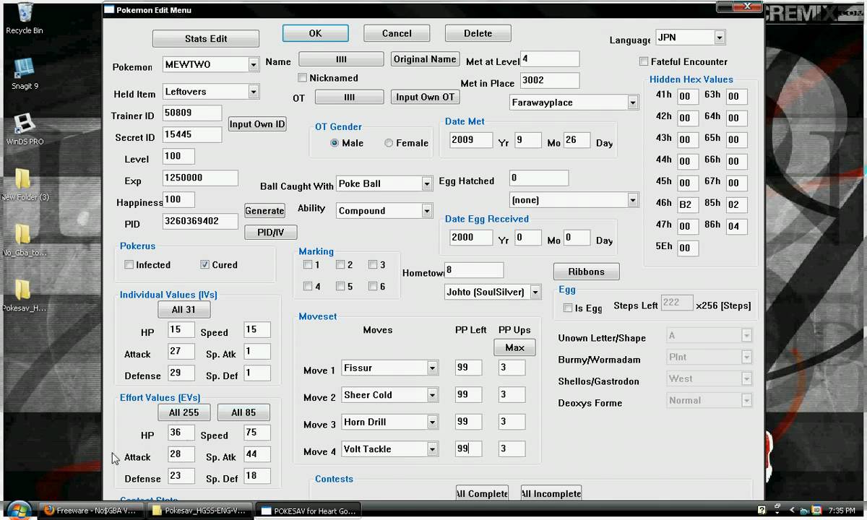Click the Windows Start orb

coord(18,510)
